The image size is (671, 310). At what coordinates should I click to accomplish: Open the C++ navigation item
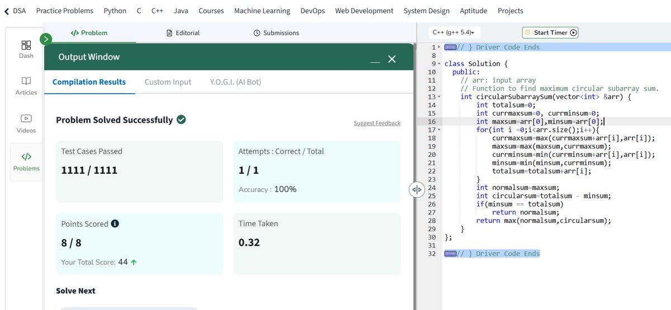pos(157,11)
